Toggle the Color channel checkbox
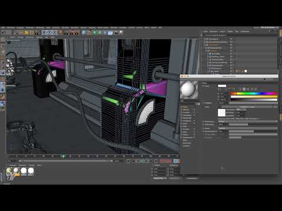This screenshot has height=211, width=282. tap(194, 107)
